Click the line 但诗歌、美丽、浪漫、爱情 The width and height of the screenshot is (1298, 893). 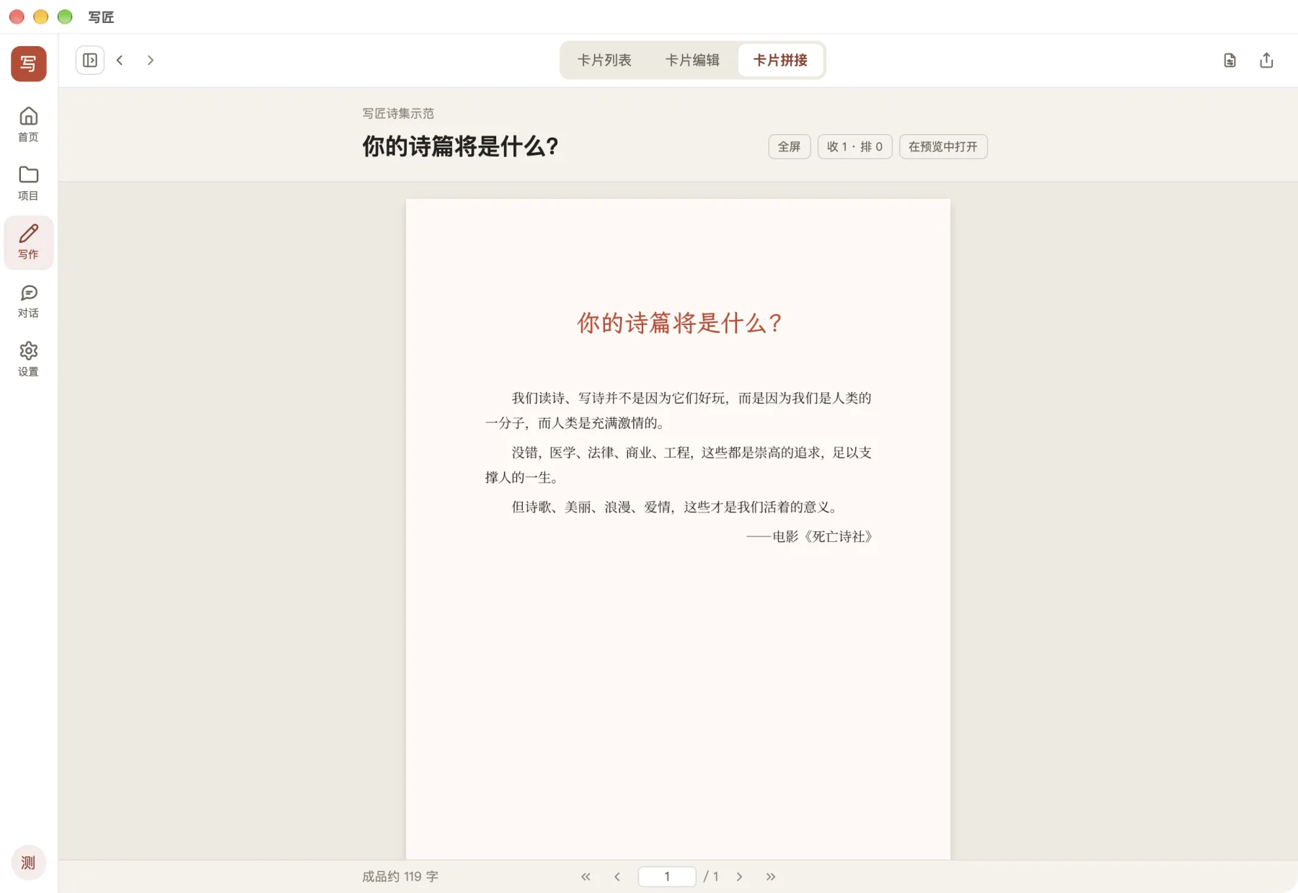click(676, 507)
